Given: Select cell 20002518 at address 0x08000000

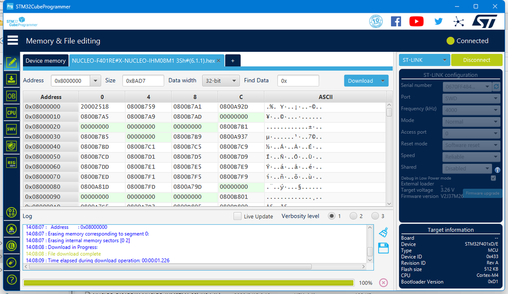Looking at the screenshot, I should tap(102, 106).
